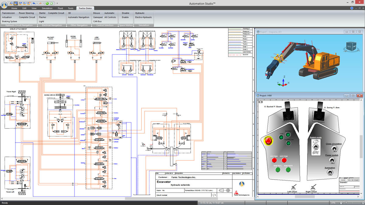
Task: Toggle the red right push button in HMI
Action: (284, 160)
